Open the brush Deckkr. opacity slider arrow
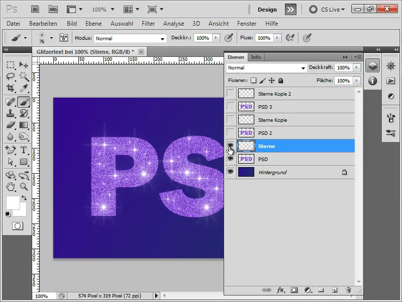 [x=216, y=38]
